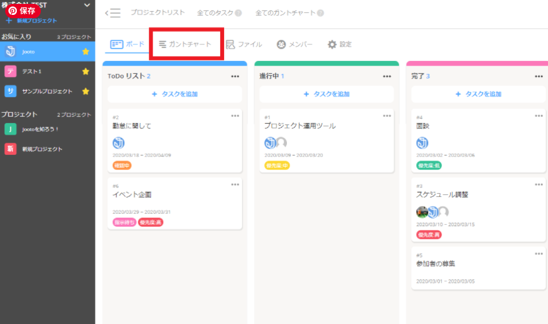Switch to the ファイル tab
Viewport: 548px width, 324px height.
244,44
